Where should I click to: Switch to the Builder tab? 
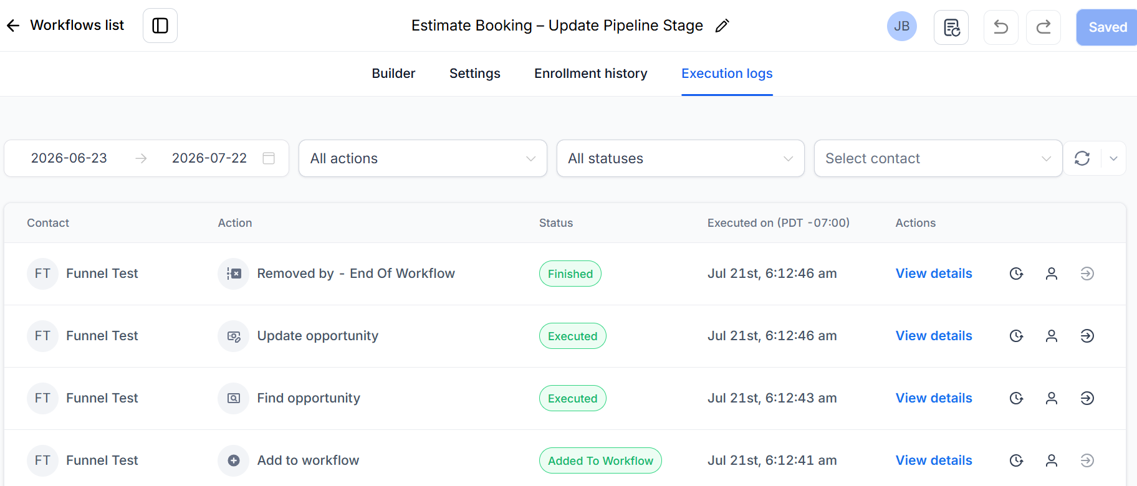pyautogui.click(x=393, y=74)
